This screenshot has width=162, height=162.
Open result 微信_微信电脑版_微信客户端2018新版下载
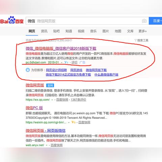(x=61, y=49)
